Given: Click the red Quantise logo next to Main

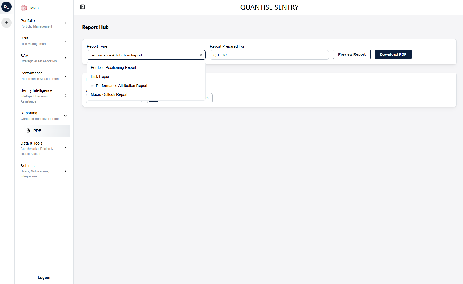Looking at the screenshot, I should 24,8.
